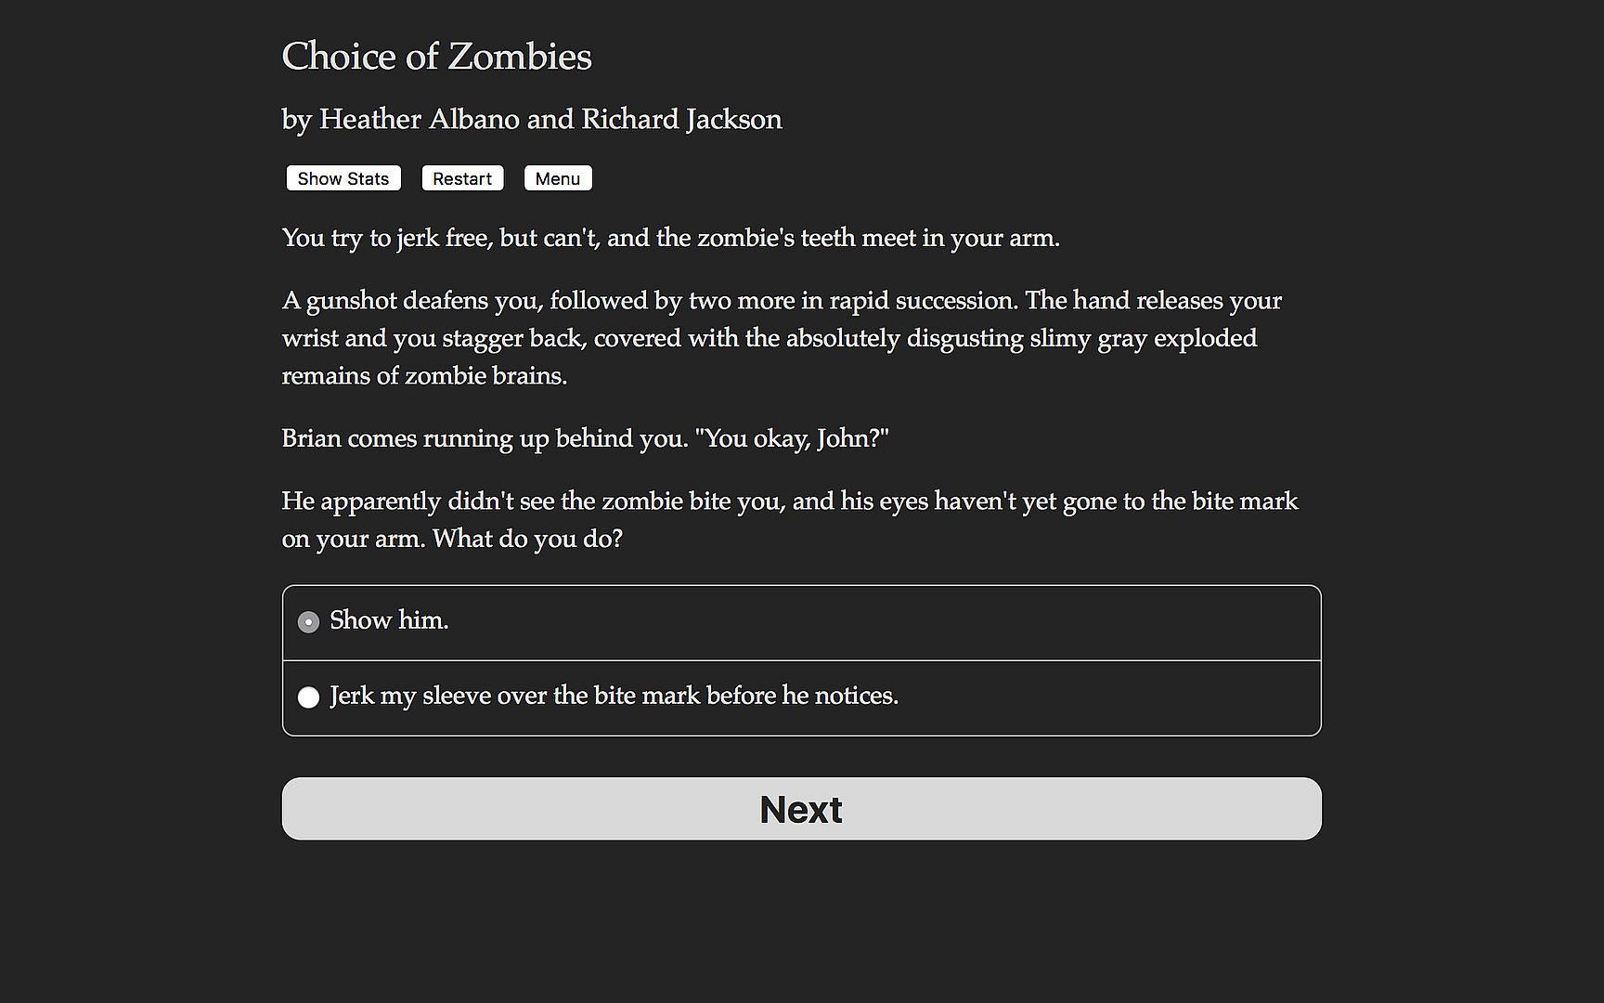
Task: Click the "You try to jerk free" paragraph
Action: tap(669, 238)
